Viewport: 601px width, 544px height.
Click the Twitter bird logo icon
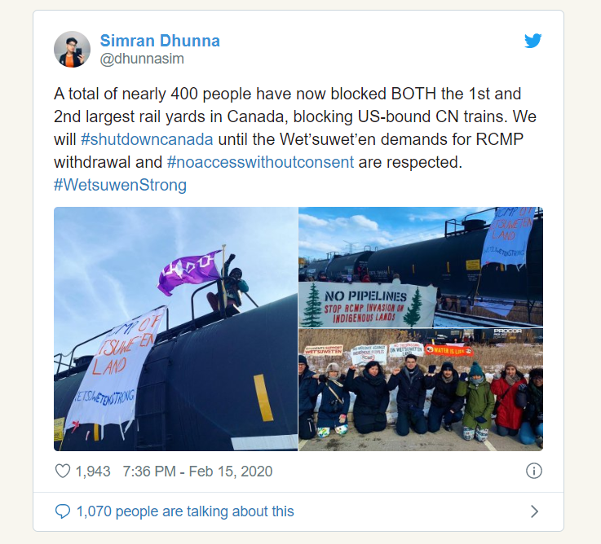[533, 41]
